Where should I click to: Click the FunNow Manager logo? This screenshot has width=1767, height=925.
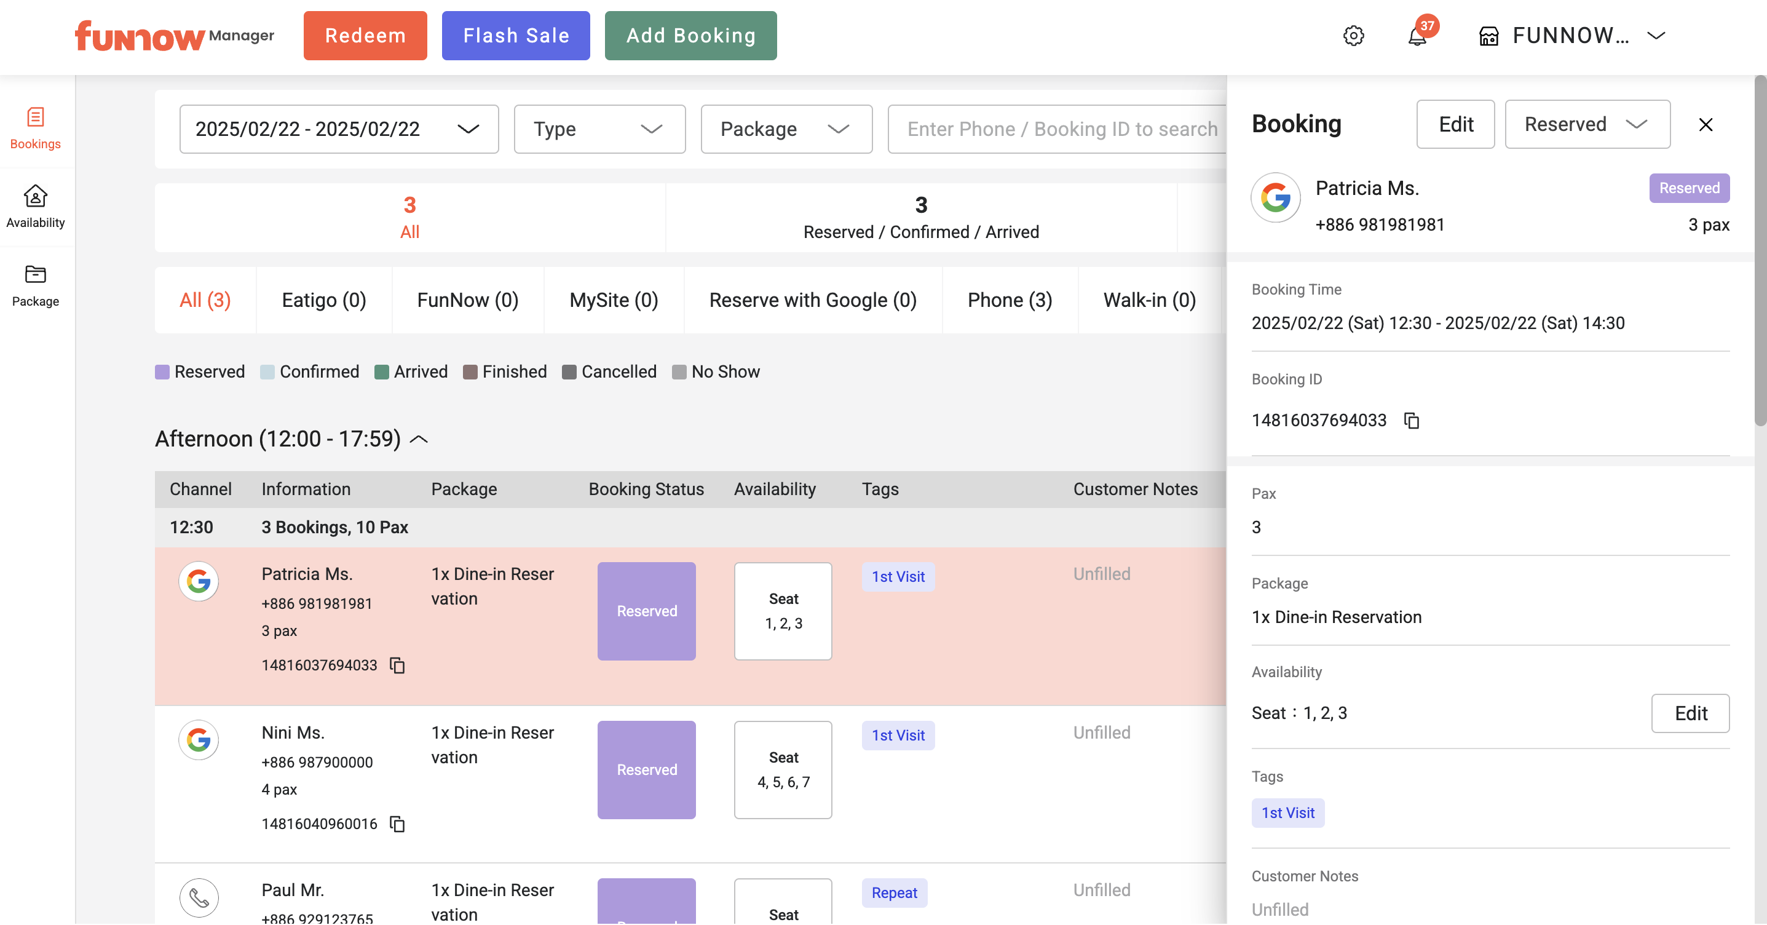[174, 36]
